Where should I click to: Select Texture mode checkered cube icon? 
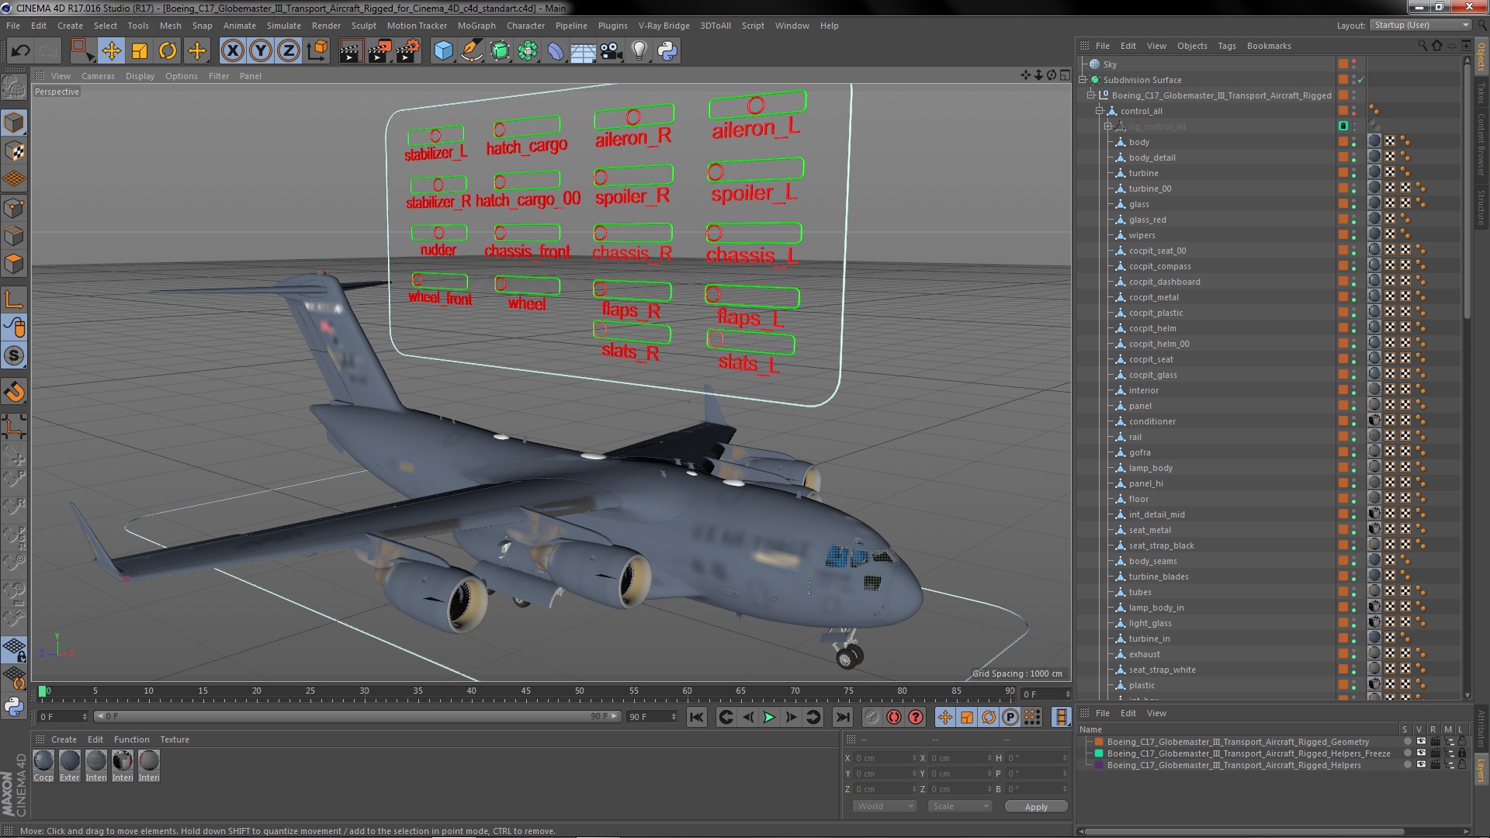(x=14, y=151)
